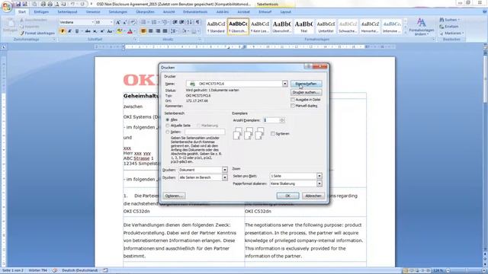Switch to the Verweise ribbon tab
488x274 pixels.
tap(93, 12)
